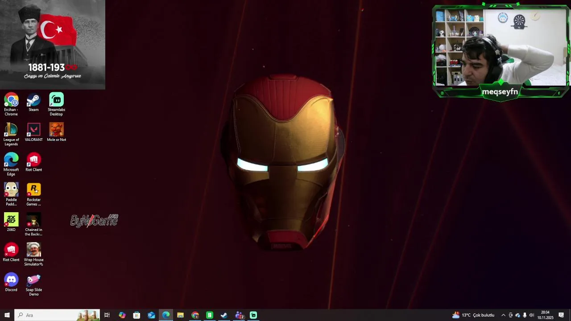Expand the hidden system tray icons chevron

coord(503,315)
